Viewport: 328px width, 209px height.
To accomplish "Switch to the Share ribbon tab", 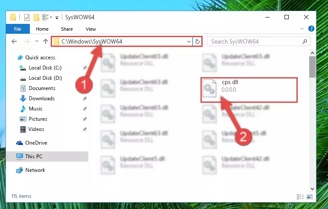I will pos(67,29).
